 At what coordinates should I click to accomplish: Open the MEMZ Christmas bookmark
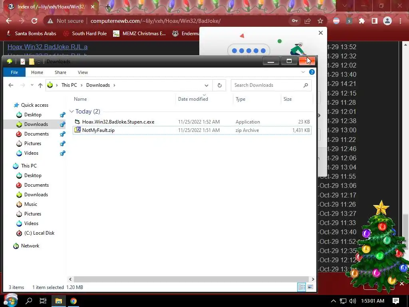[x=139, y=34]
